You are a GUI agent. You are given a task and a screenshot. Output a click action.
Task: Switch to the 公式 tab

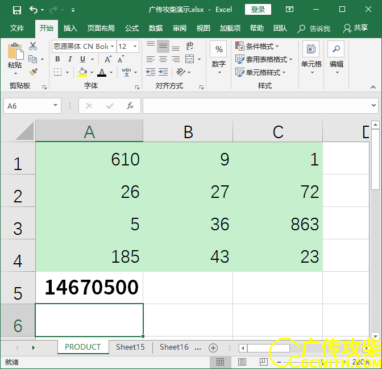[132, 28]
